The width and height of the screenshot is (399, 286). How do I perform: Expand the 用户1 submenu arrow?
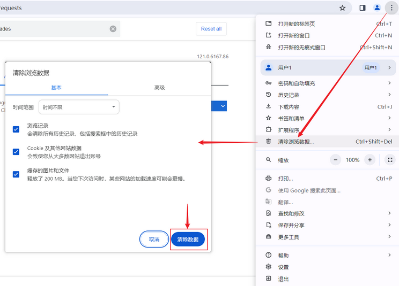389,67
